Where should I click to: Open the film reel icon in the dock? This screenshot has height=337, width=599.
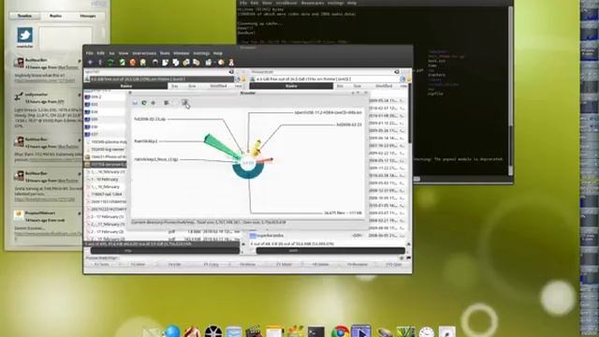coord(213,331)
